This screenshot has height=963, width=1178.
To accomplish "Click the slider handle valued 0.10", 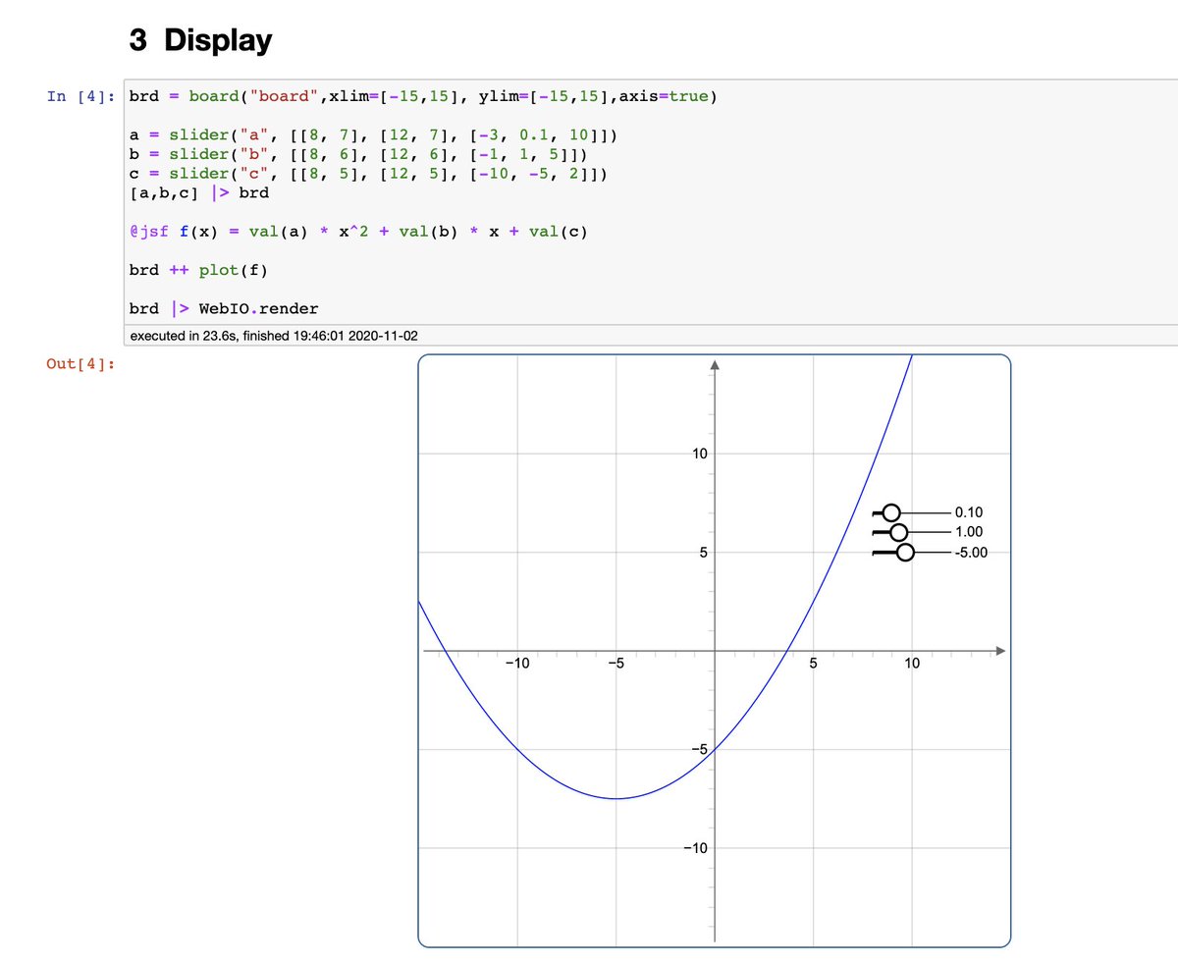I will tap(891, 512).
